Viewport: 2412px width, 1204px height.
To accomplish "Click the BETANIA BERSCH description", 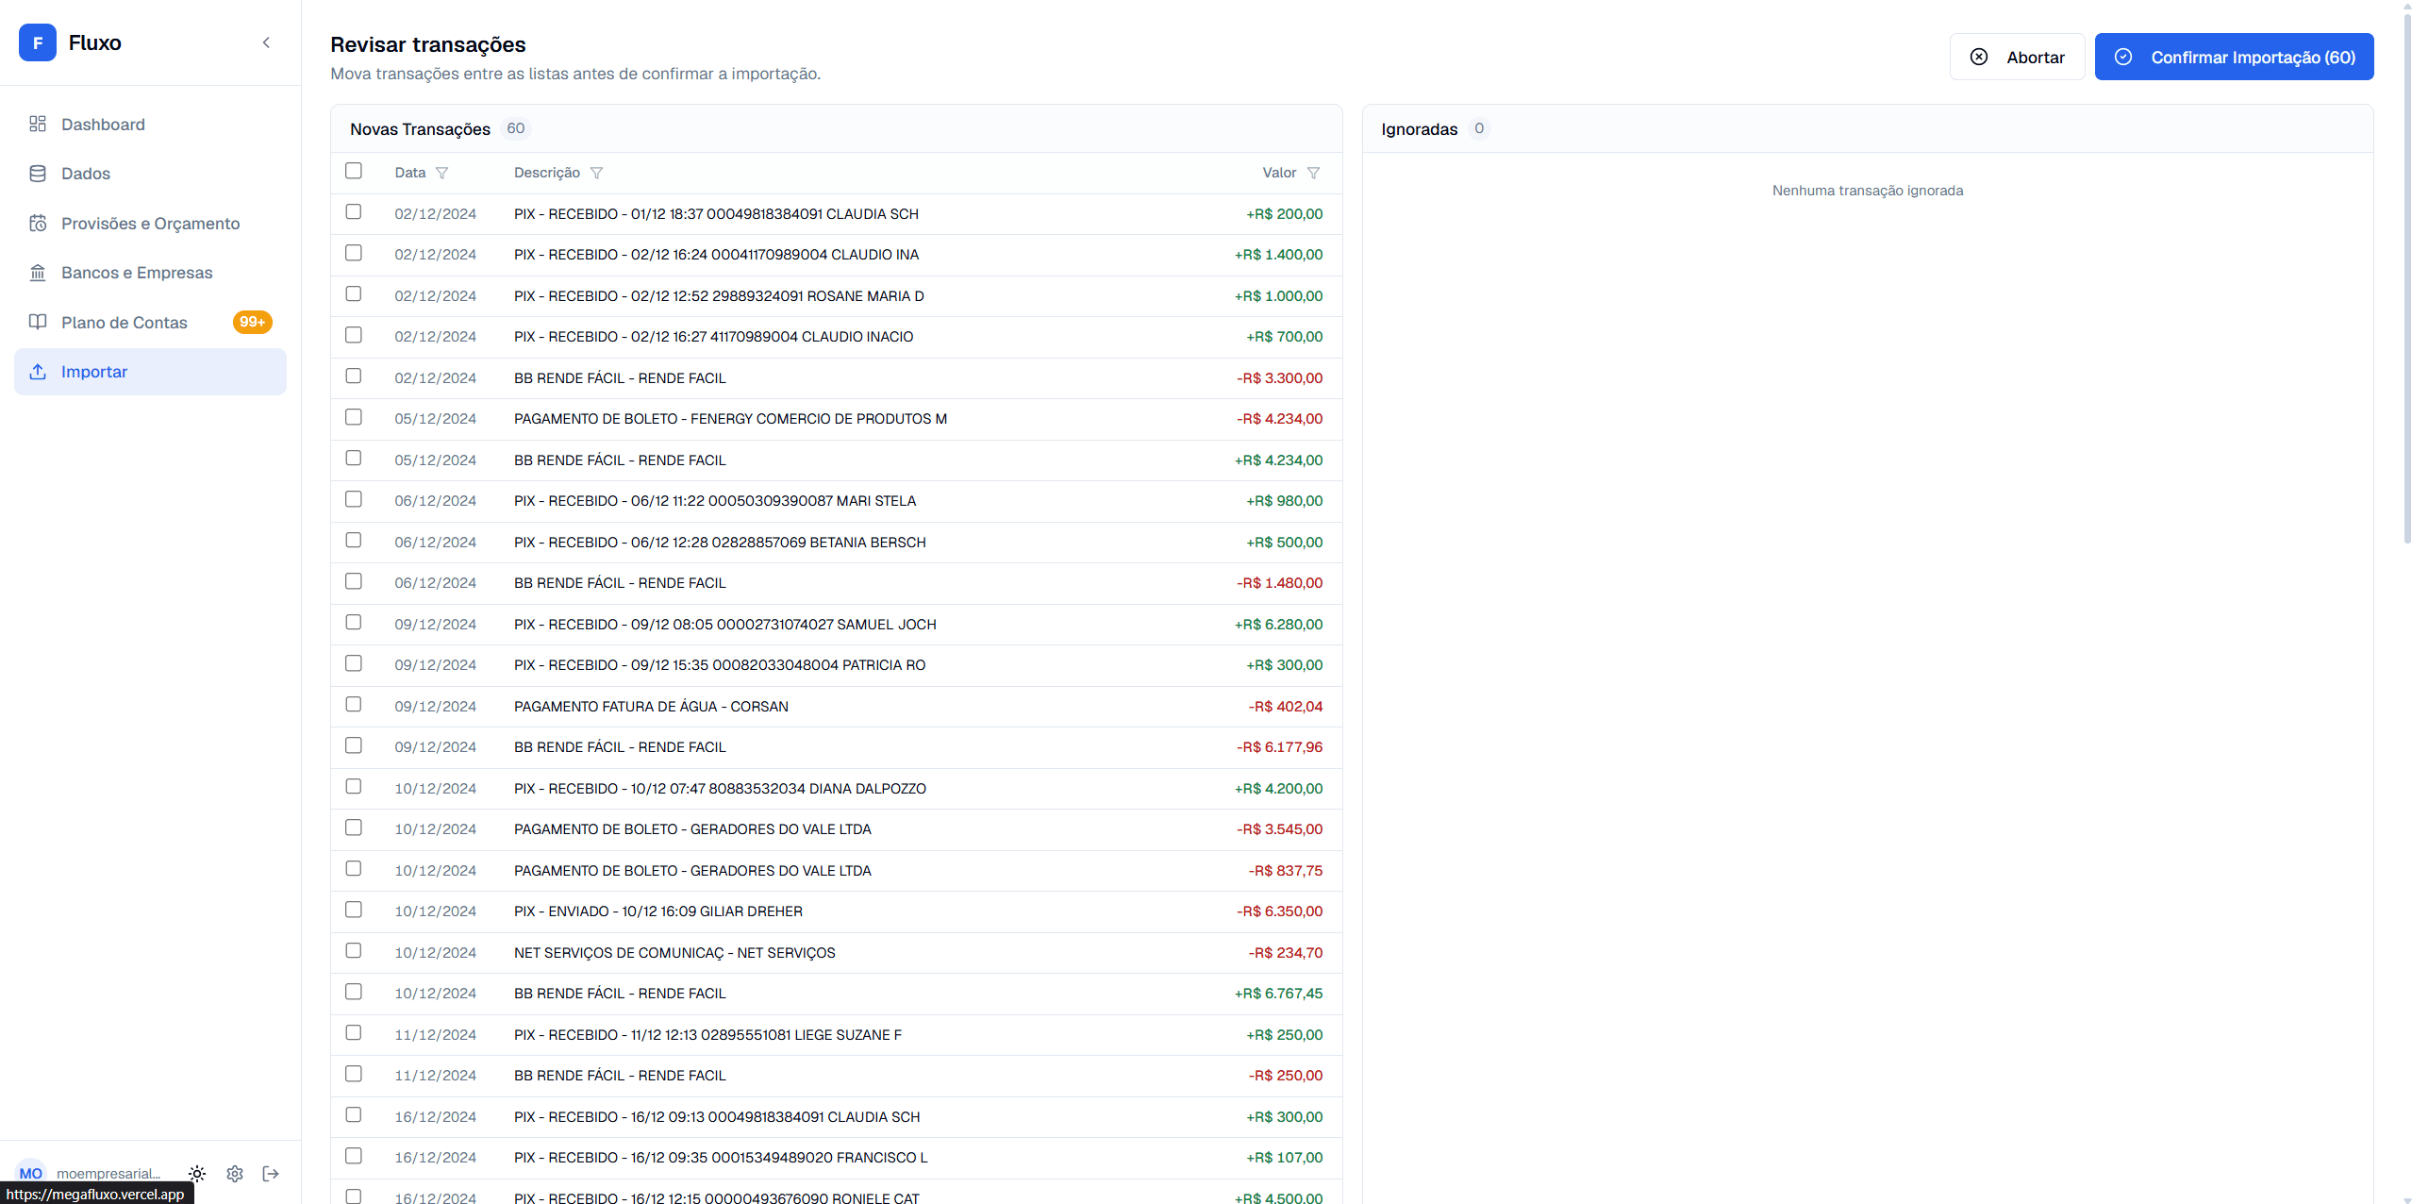I will tap(720, 543).
